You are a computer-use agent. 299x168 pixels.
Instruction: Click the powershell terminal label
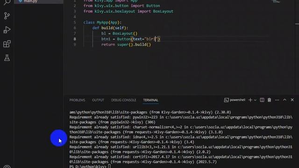[x=235, y=100]
